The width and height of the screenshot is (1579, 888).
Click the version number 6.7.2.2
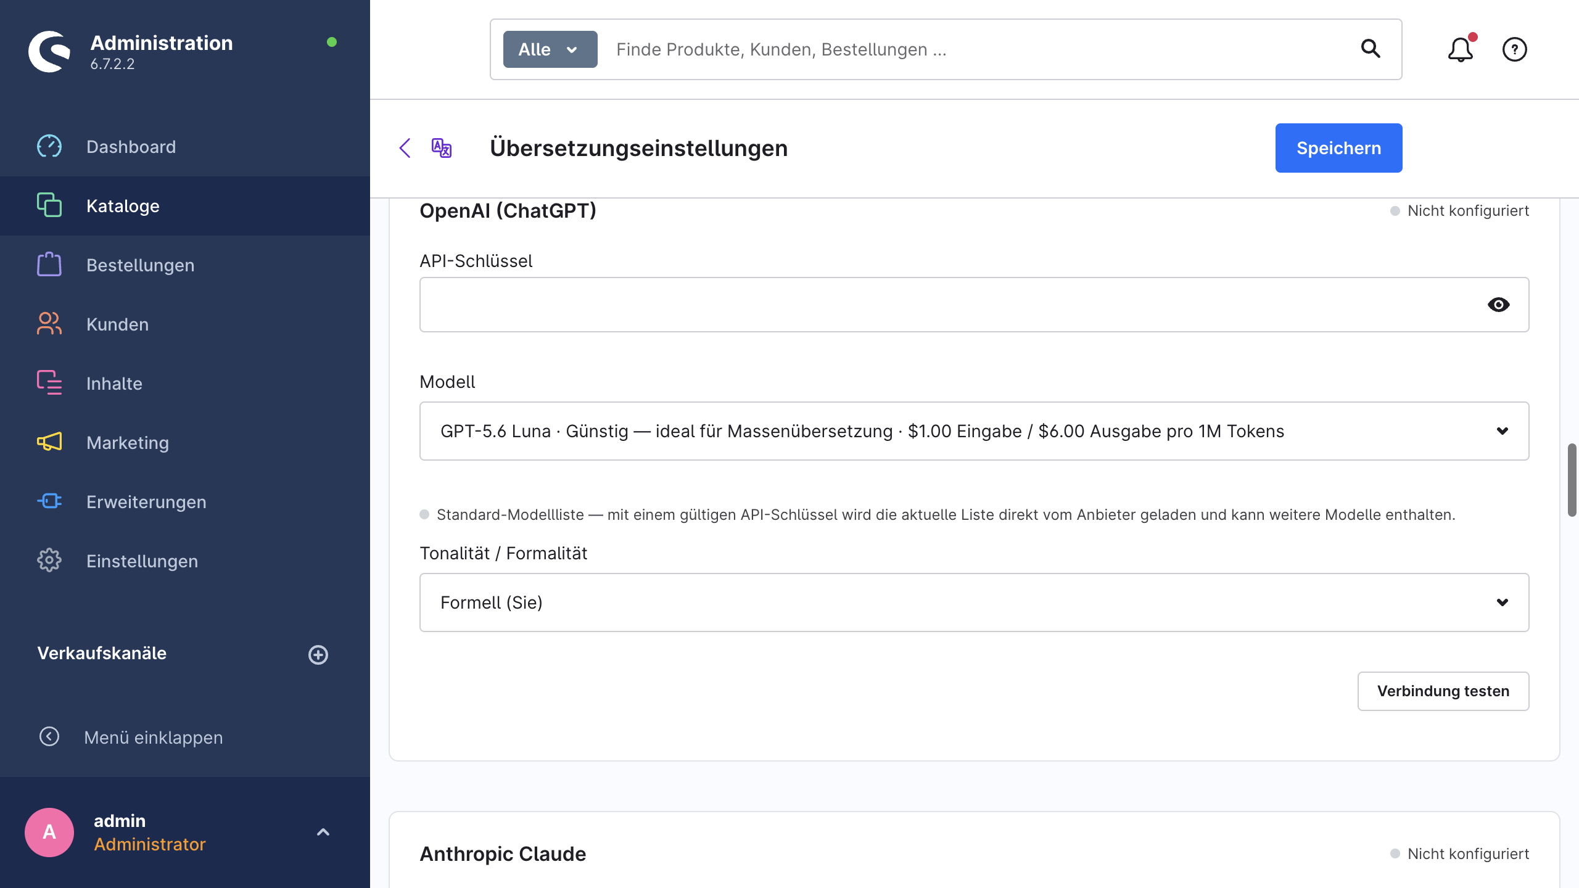click(x=112, y=64)
